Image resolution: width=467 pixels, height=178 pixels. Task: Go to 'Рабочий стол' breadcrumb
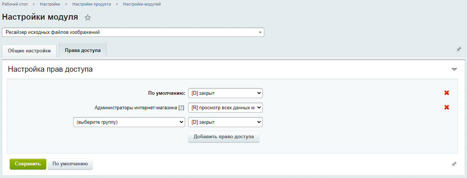16,4
